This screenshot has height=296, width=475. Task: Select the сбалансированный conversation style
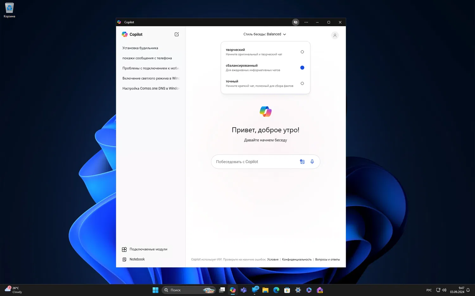tap(302, 68)
